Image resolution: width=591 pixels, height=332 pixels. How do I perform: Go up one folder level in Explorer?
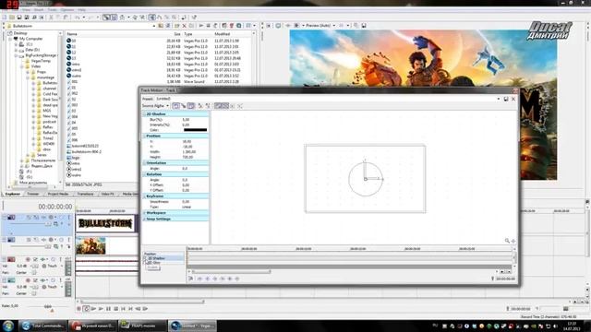point(161,26)
